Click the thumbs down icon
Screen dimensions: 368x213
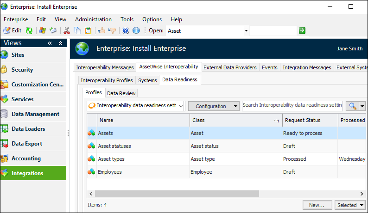(x=112, y=30)
